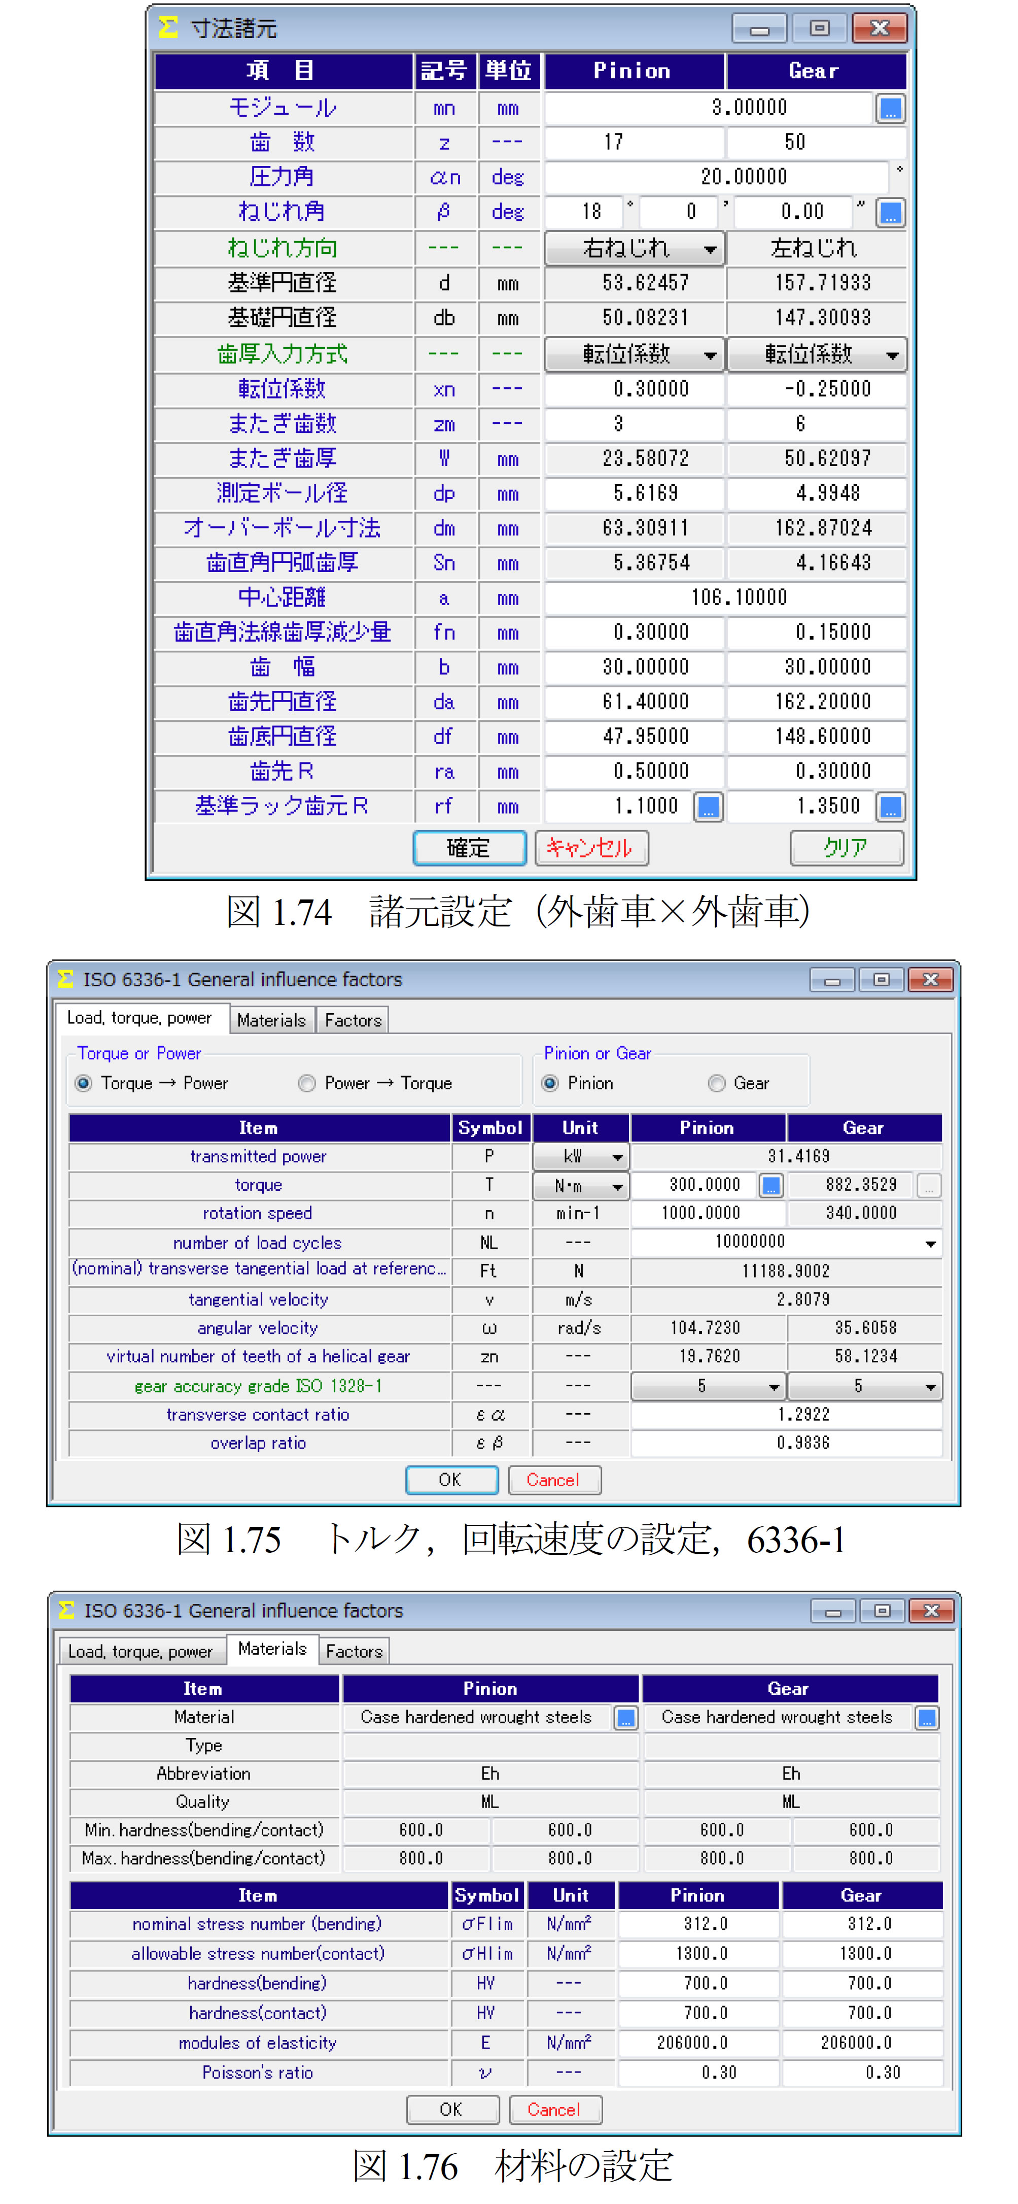Image resolution: width=1018 pixels, height=2204 pixels.
Task: Click the blue button beside module value 3.00000
Action: pyautogui.click(x=890, y=109)
